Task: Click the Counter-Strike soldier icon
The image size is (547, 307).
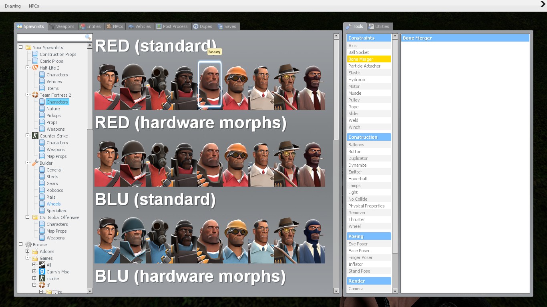Action: (35, 136)
